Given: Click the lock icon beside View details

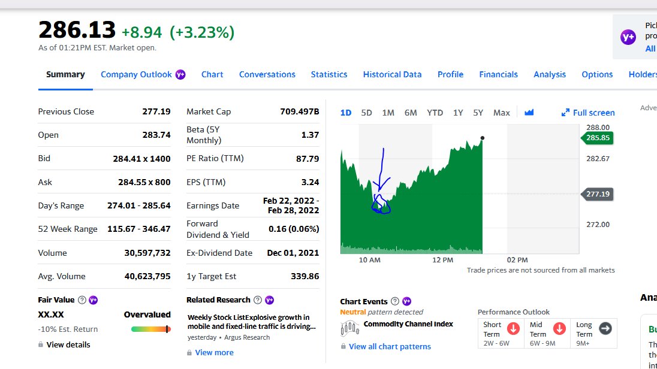Looking at the screenshot, I should [41, 344].
